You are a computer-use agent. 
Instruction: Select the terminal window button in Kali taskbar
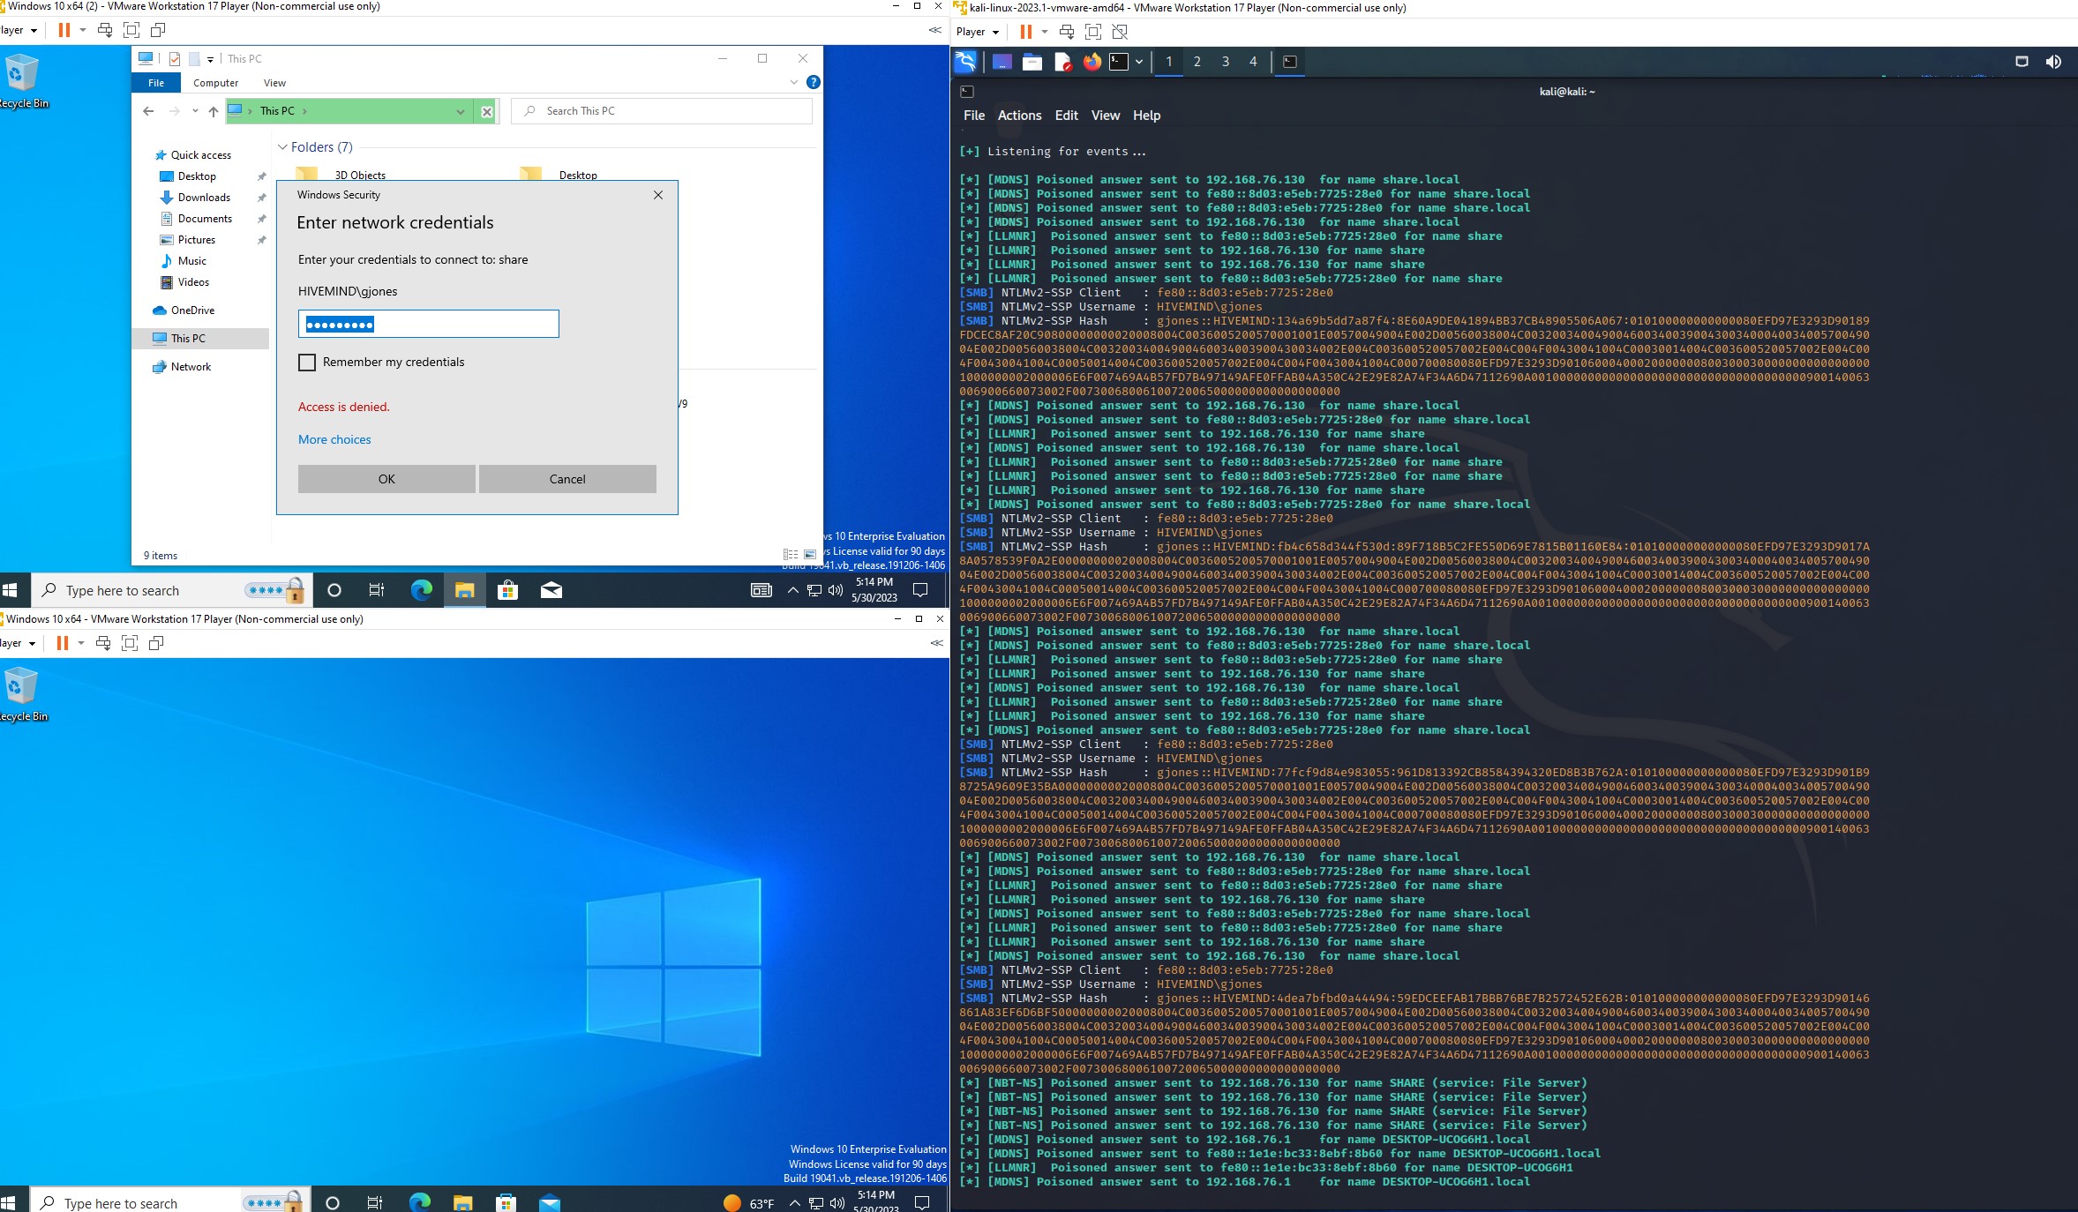[1289, 62]
